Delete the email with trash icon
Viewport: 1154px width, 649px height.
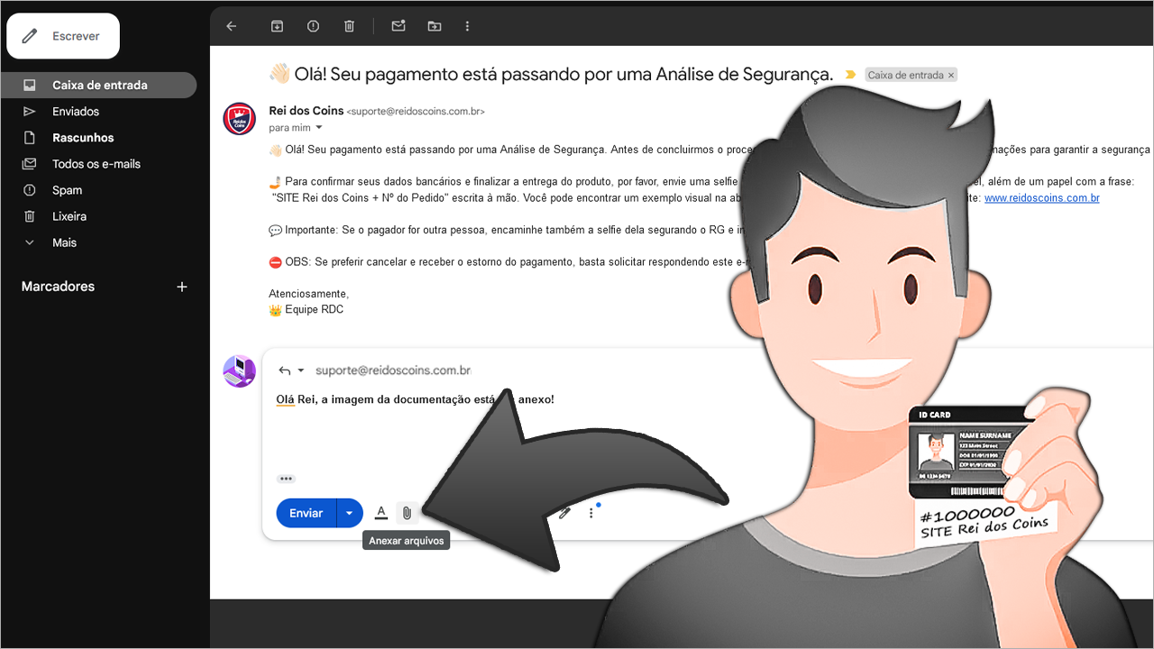[x=349, y=26]
